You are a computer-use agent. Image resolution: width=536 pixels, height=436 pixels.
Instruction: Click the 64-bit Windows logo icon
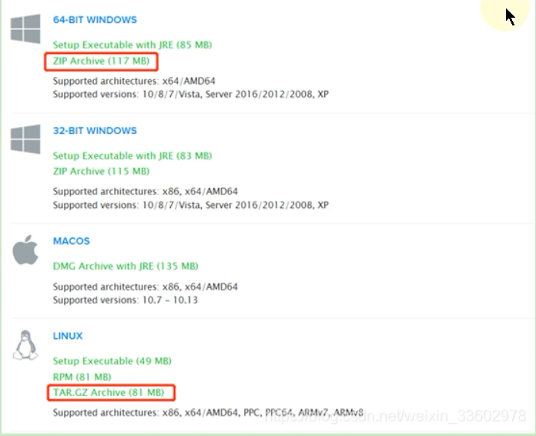(25, 29)
